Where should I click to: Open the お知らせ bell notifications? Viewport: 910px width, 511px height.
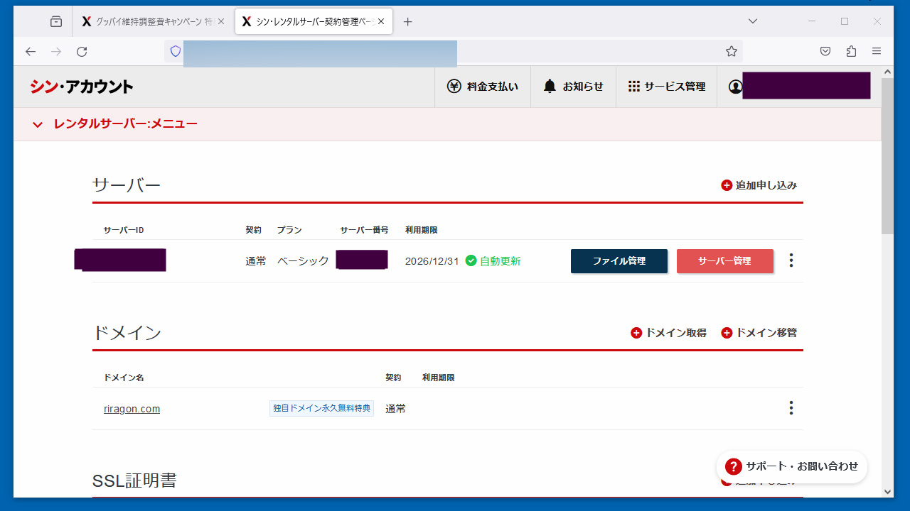pyautogui.click(x=573, y=87)
